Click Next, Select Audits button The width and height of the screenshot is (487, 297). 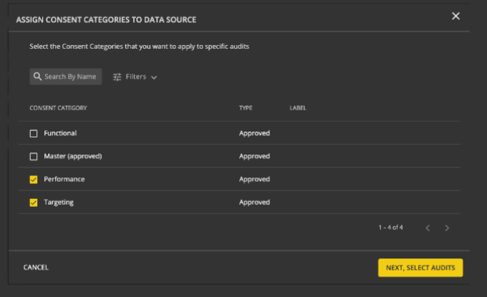coord(420,268)
